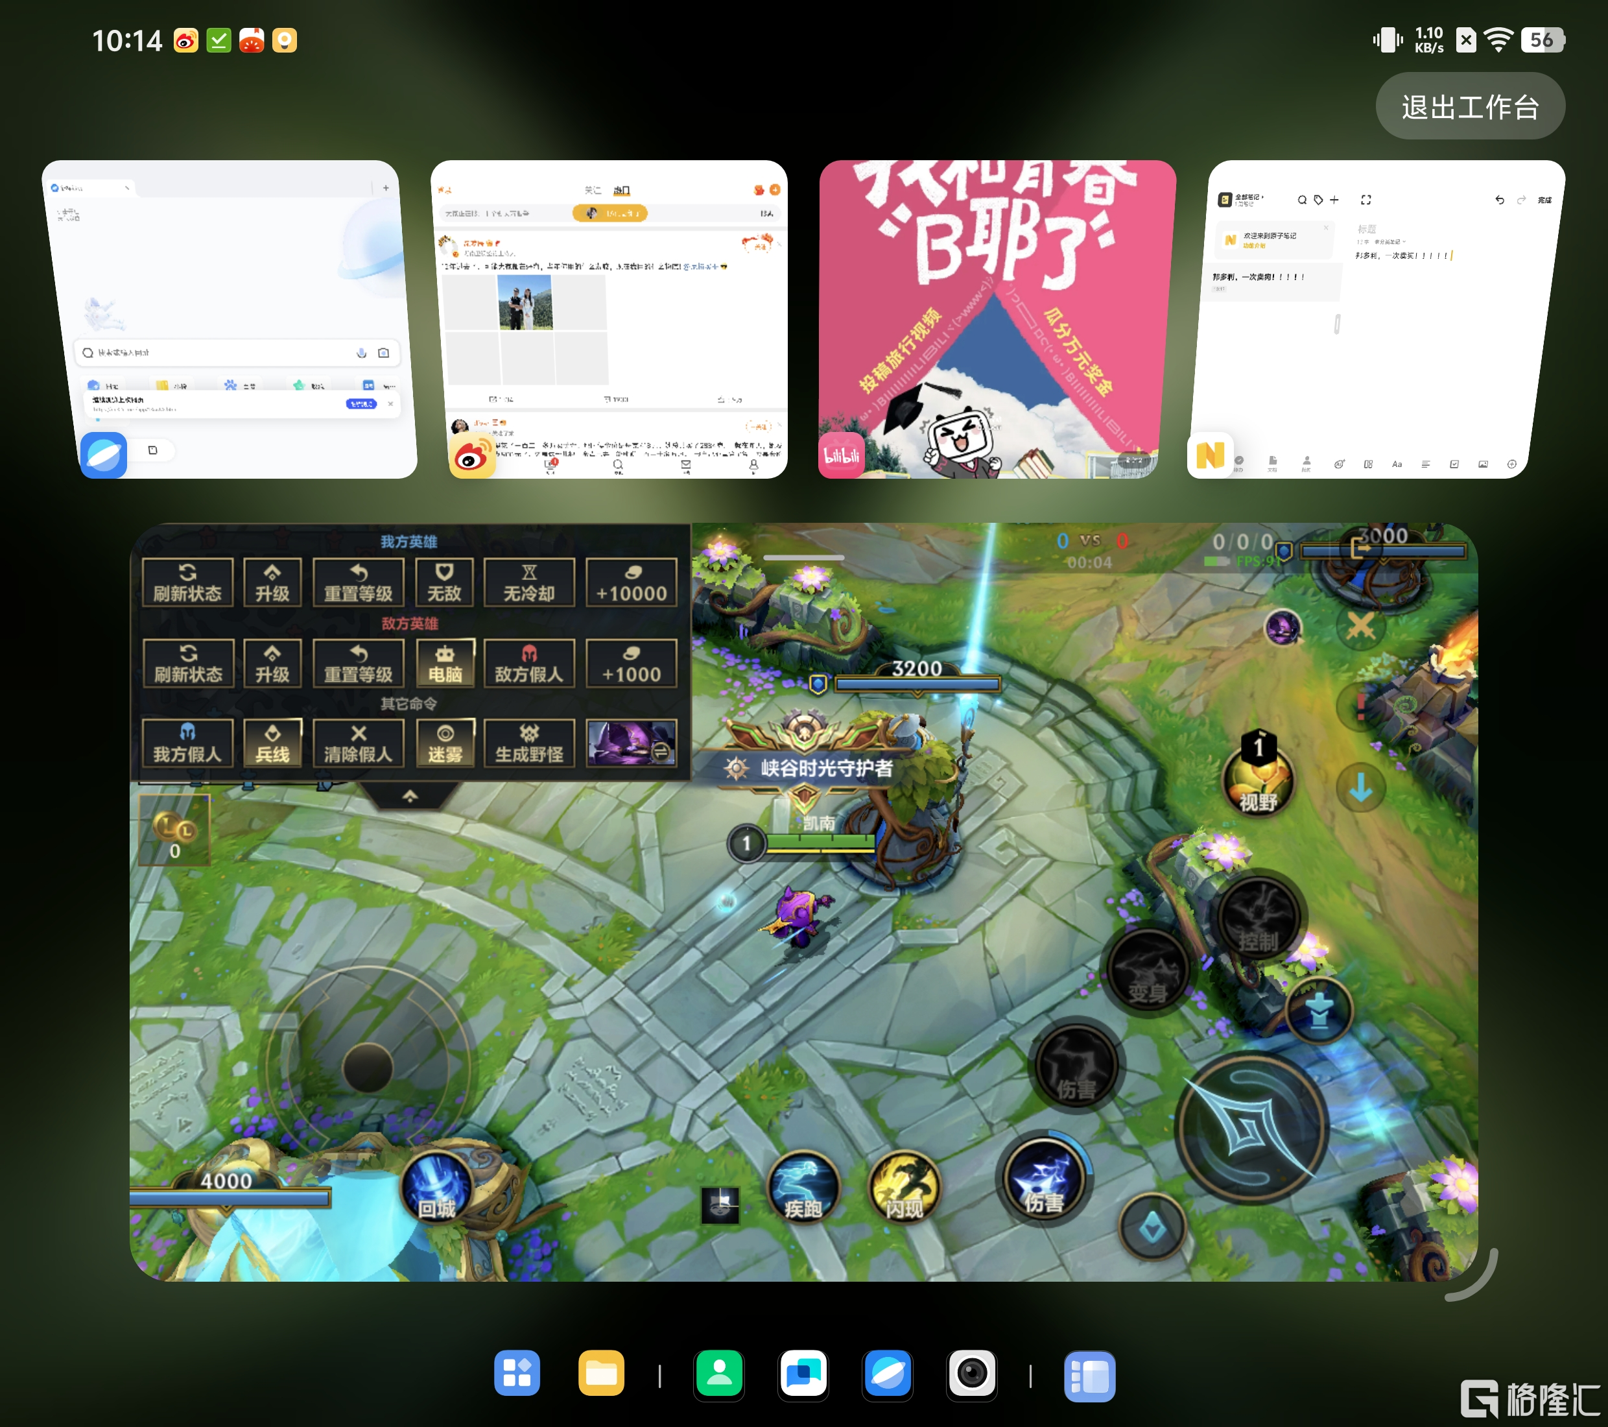Open the notes app window card
This screenshot has height=1427, width=1608.
(x=1376, y=318)
